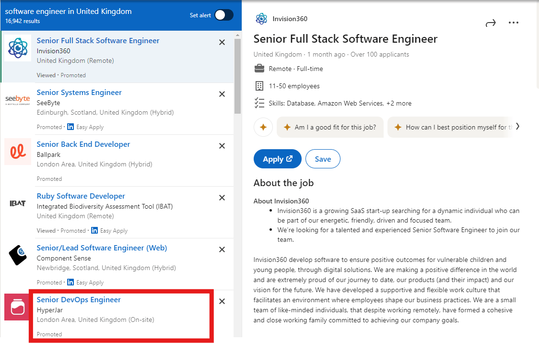539x343 pixels.
Task: Click the Invision360 logo in job details
Action: pyautogui.click(x=261, y=19)
